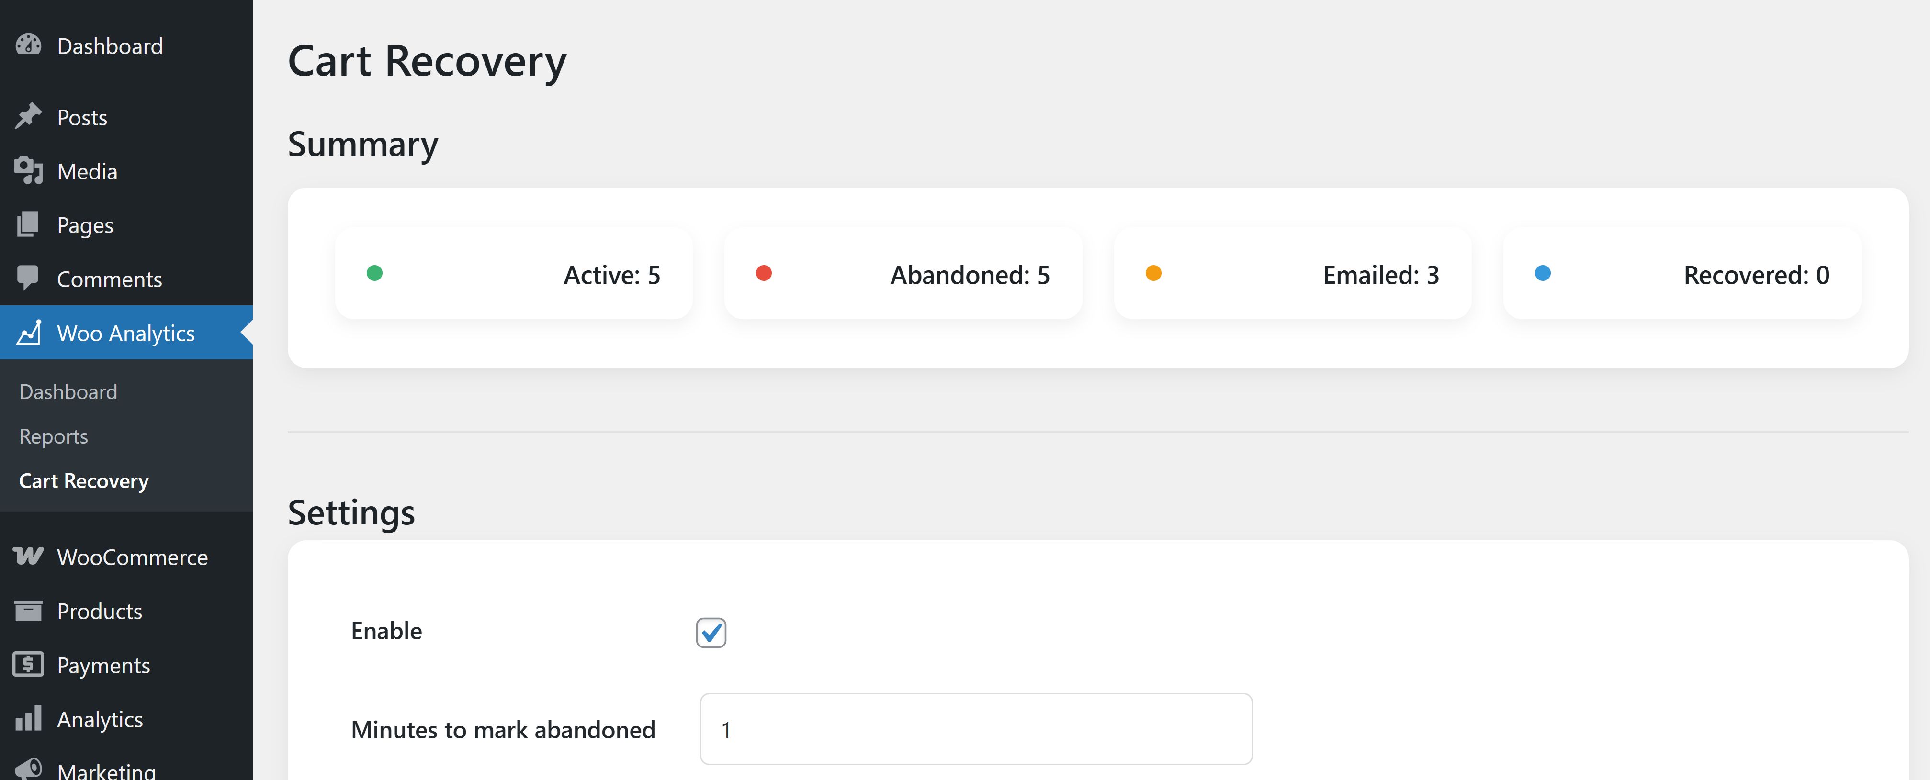The width and height of the screenshot is (1930, 780).
Task: Open the Marketing menu label
Action: pyautogui.click(x=106, y=769)
